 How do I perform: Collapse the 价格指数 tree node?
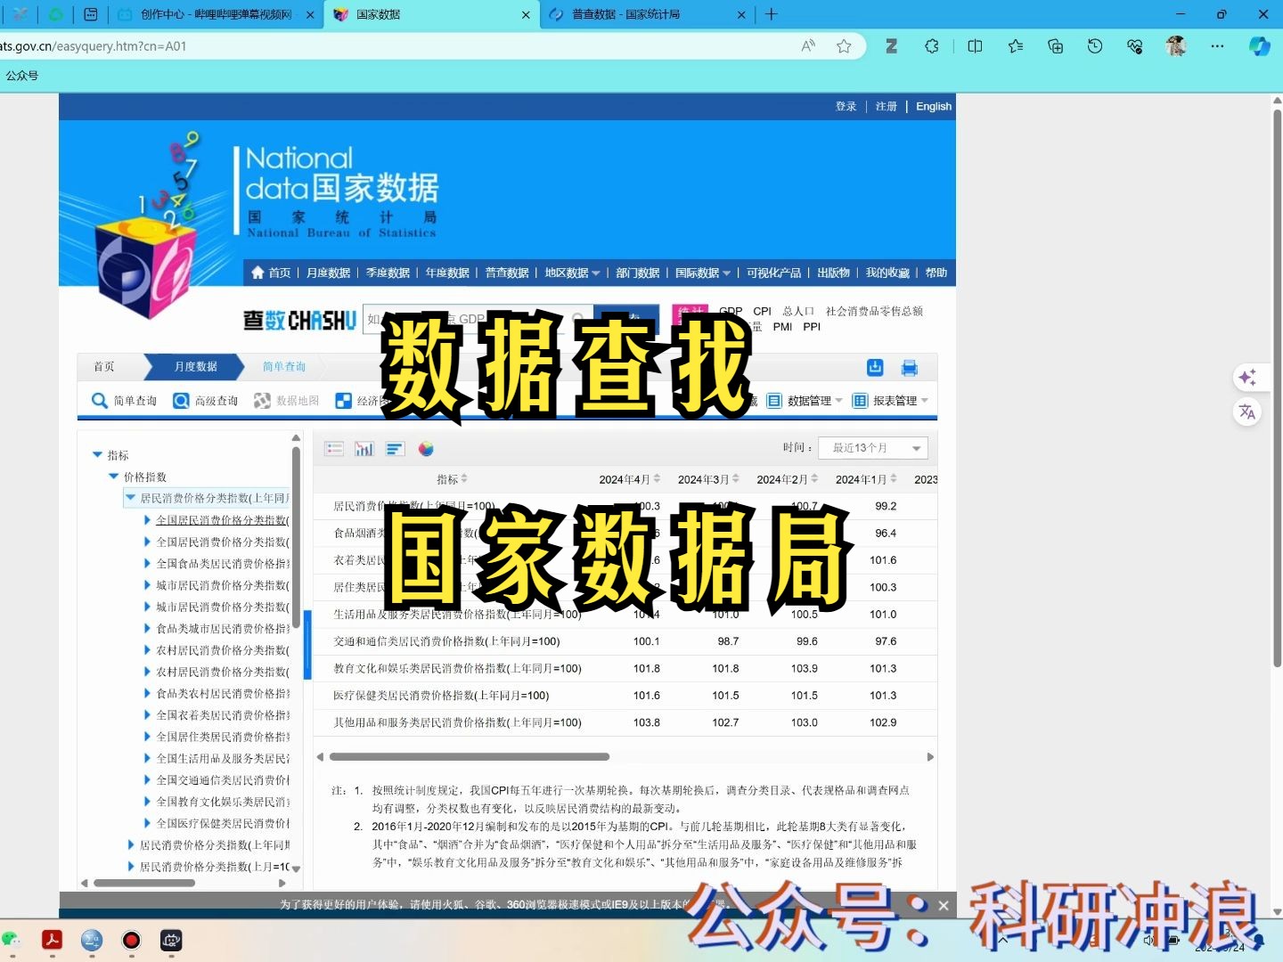[113, 477]
